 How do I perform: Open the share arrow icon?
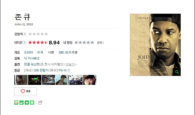(40, 103)
